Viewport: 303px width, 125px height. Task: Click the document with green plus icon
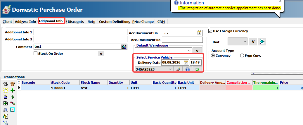[x=6, y=103]
